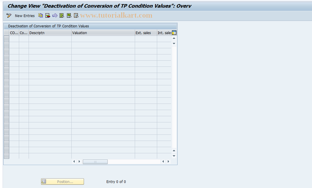The width and height of the screenshot is (312, 188).
Task: Click the left scroll-right arrow of the horizontal scrollbar
Action: (79, 162)
